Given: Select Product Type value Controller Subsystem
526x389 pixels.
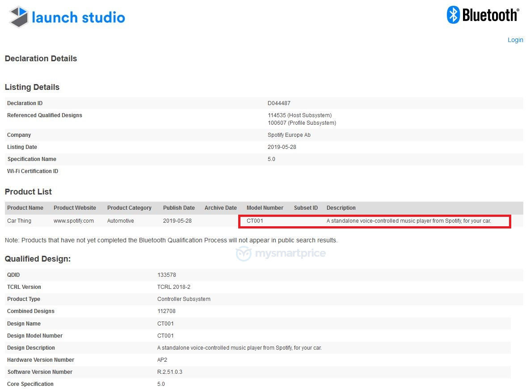Looking at the screenshot, I should (x=184, y=299).
